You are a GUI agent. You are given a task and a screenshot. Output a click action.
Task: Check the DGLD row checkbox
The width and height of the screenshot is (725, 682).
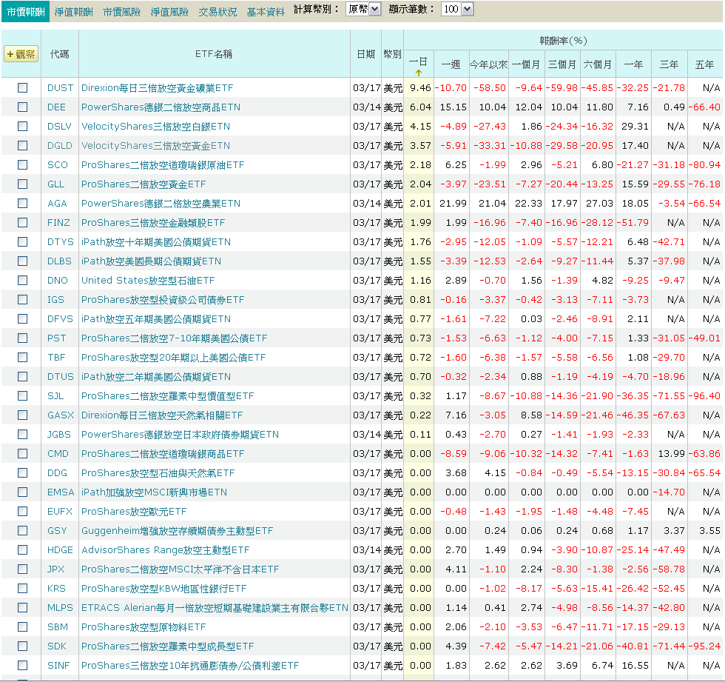(x=22, y=145)
